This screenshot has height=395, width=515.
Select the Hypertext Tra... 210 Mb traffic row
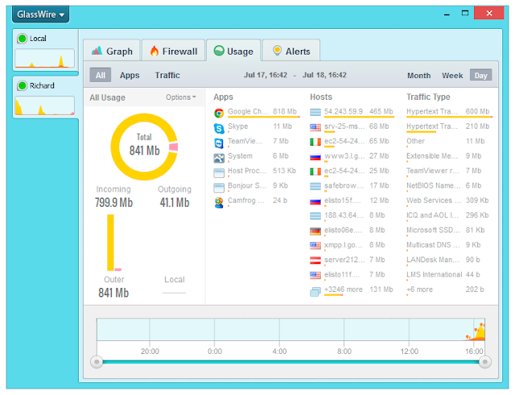tap(449, 127)
